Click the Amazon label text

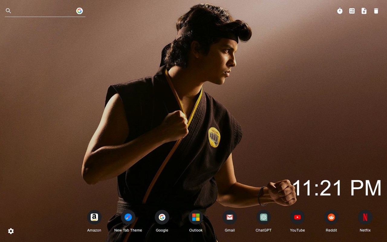pyautogui.click(x=94, y=230)
